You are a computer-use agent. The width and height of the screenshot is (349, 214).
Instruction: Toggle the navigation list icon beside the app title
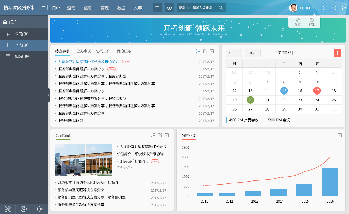43,8
